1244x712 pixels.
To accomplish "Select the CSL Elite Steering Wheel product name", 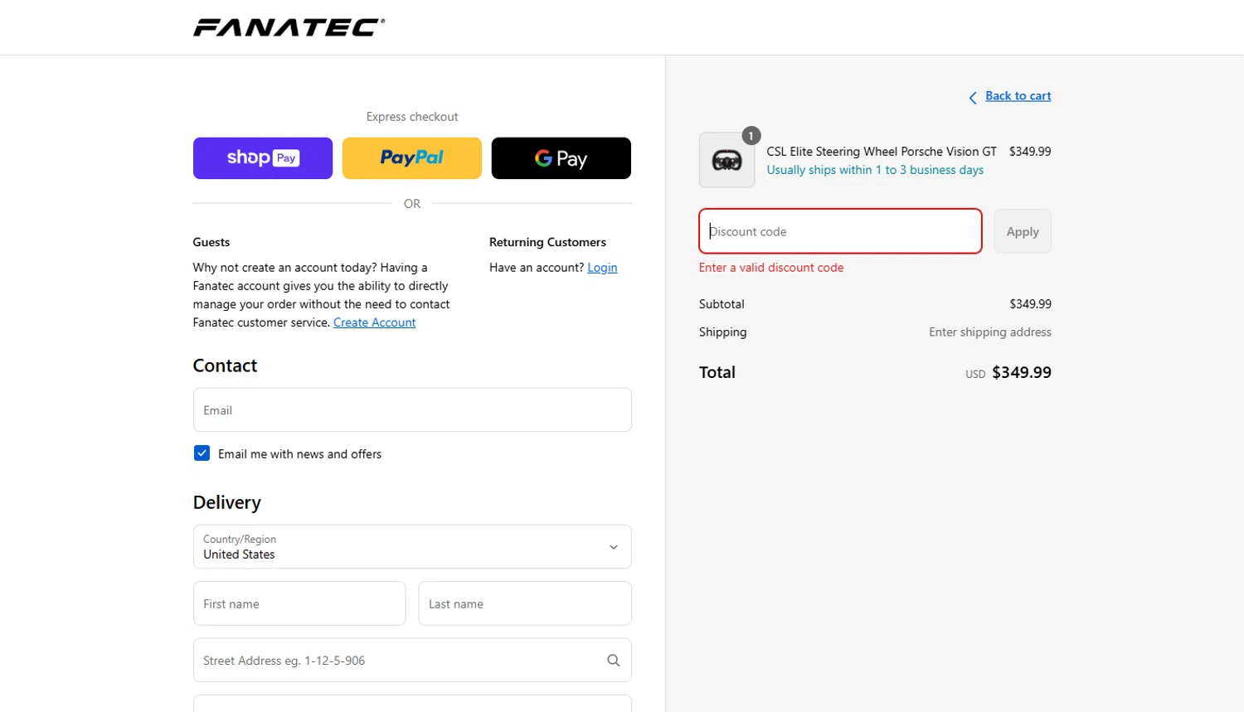I will [x=882, y=152].
